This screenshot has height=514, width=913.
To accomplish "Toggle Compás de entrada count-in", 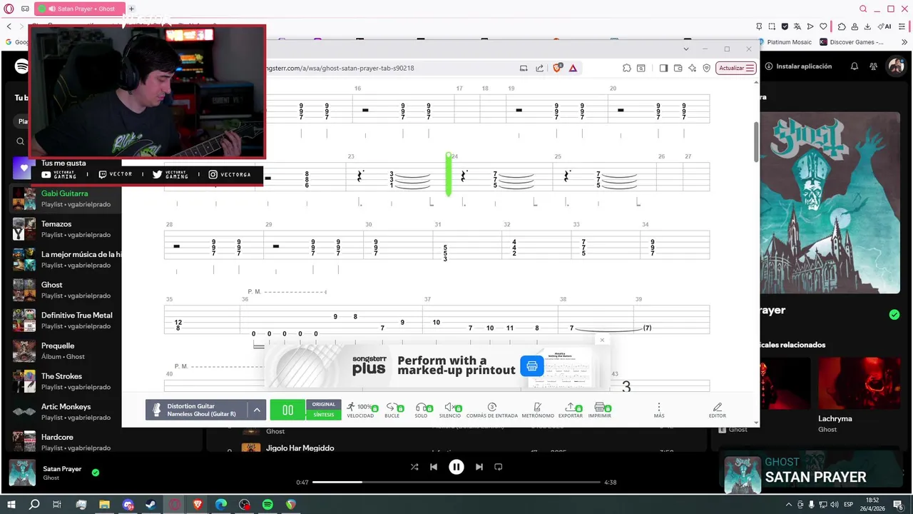I will 491,410.
